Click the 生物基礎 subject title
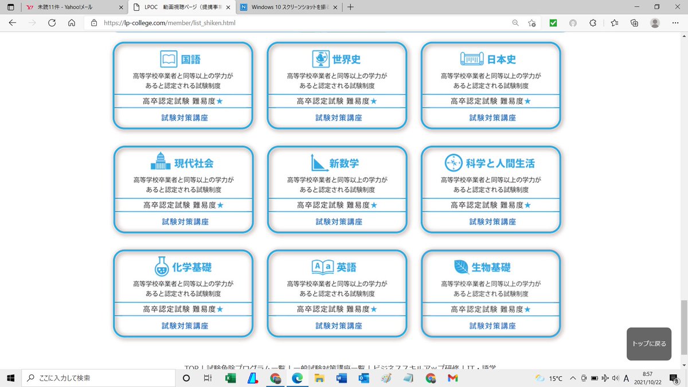The height and width of the screenshot is (387, 688). (491, 267)
